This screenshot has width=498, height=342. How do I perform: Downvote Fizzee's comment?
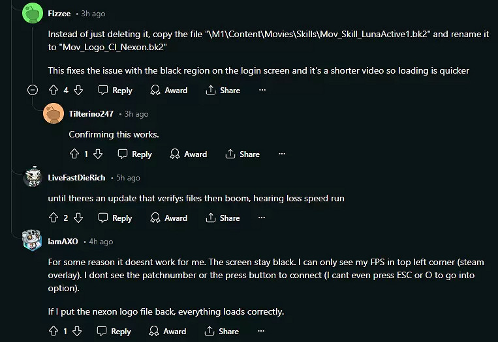tap(78, 91)
